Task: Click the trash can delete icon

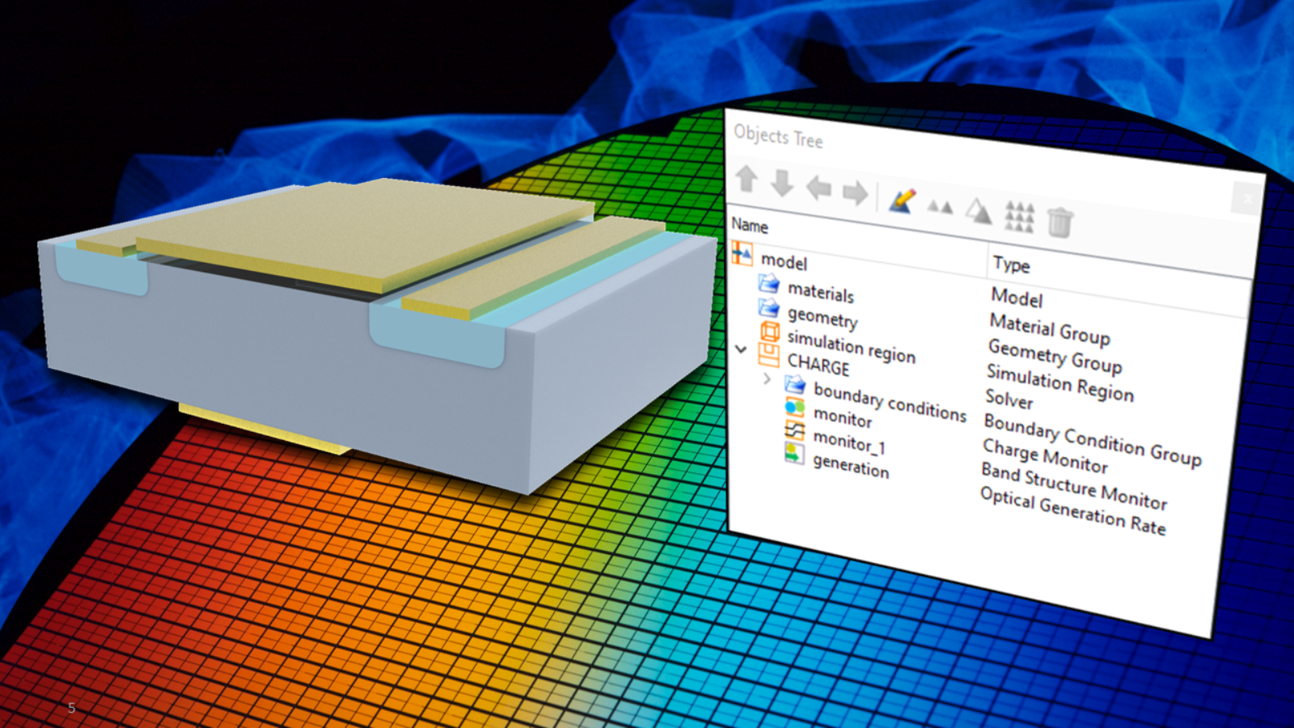Action: pyautogui.click(x=1059, y=222)
